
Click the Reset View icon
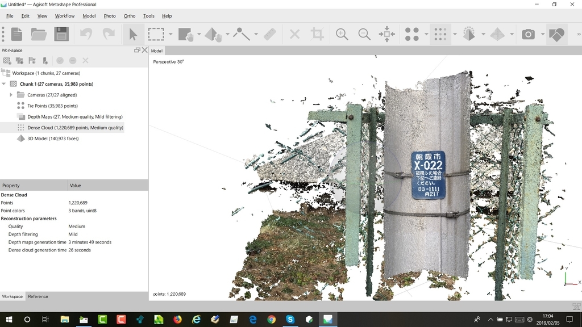tap(386, 34)
